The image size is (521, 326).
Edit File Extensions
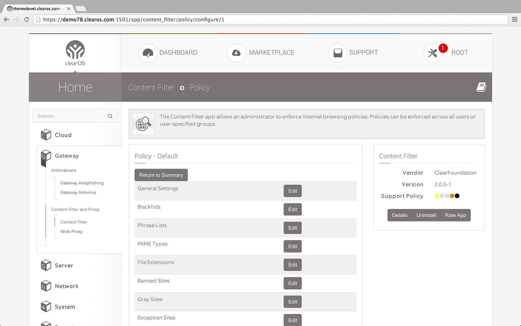coord(293,265)
